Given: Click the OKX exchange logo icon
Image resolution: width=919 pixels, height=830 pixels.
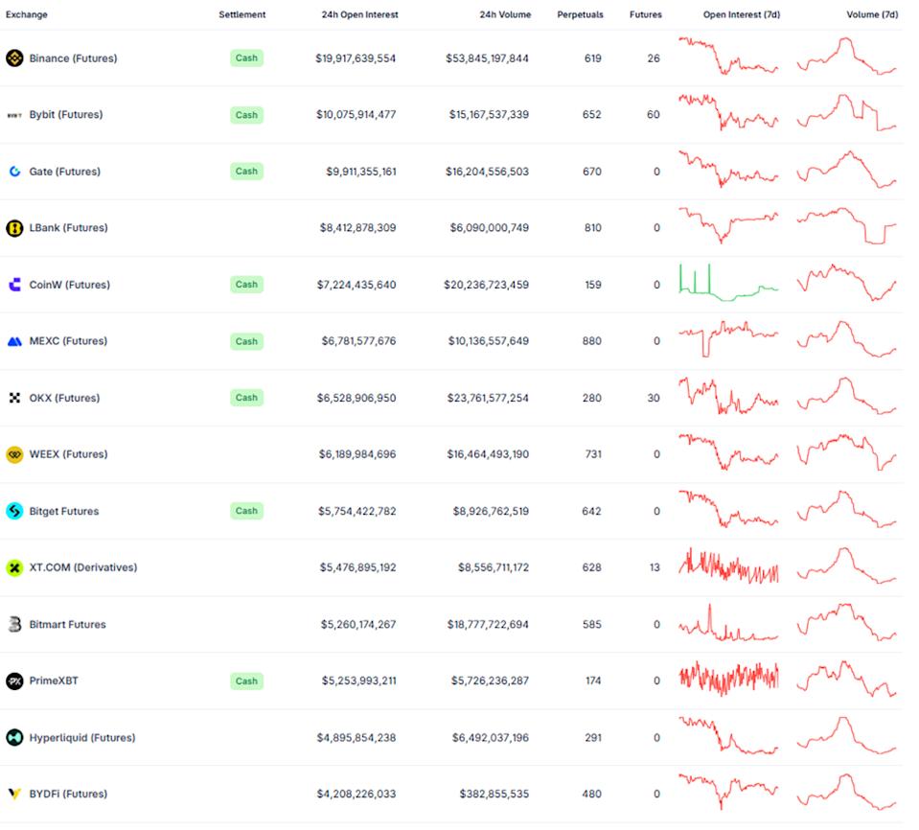Looking at the screenshot, I should coord(14,398).
